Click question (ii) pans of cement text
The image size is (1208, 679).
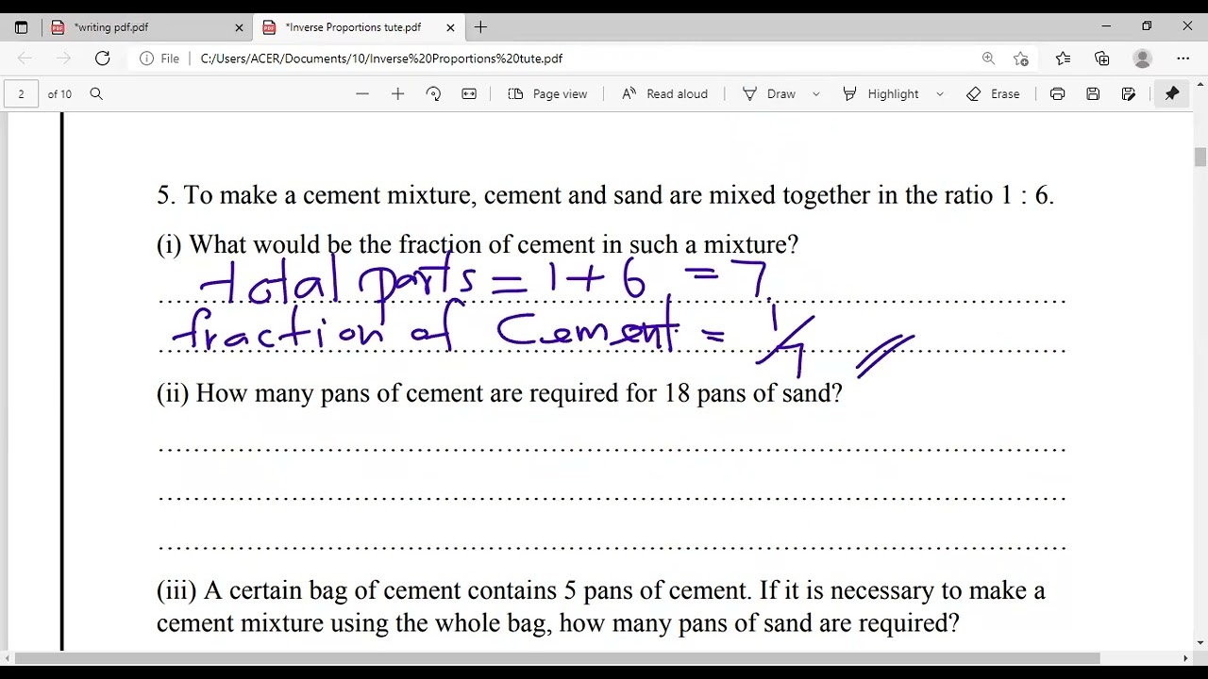499,392
